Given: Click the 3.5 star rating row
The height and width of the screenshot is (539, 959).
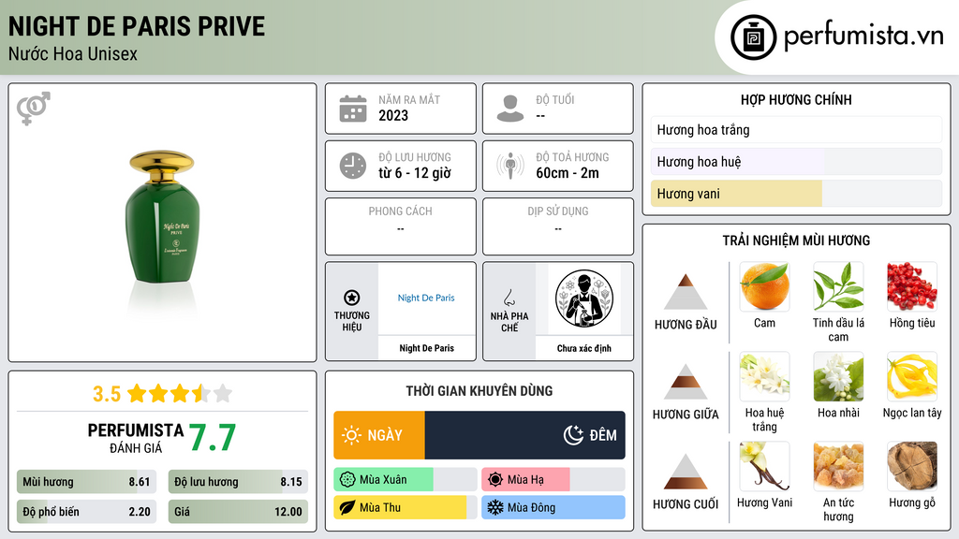Looking at the screenshot, I should 162,394.
